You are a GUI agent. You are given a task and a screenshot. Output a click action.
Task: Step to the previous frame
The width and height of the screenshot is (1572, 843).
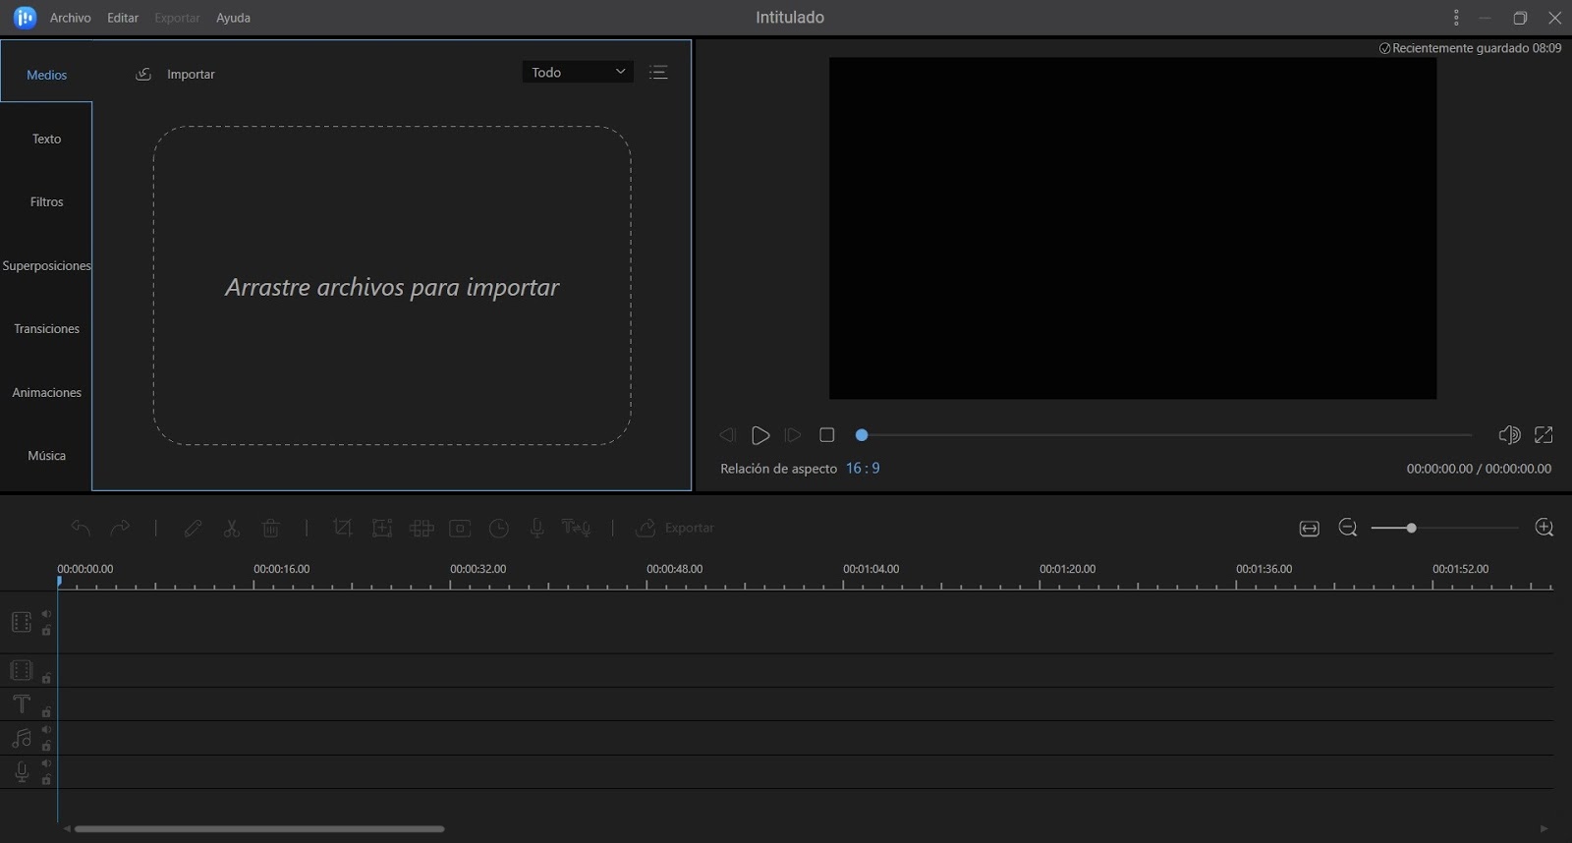(x=727, y=435)
